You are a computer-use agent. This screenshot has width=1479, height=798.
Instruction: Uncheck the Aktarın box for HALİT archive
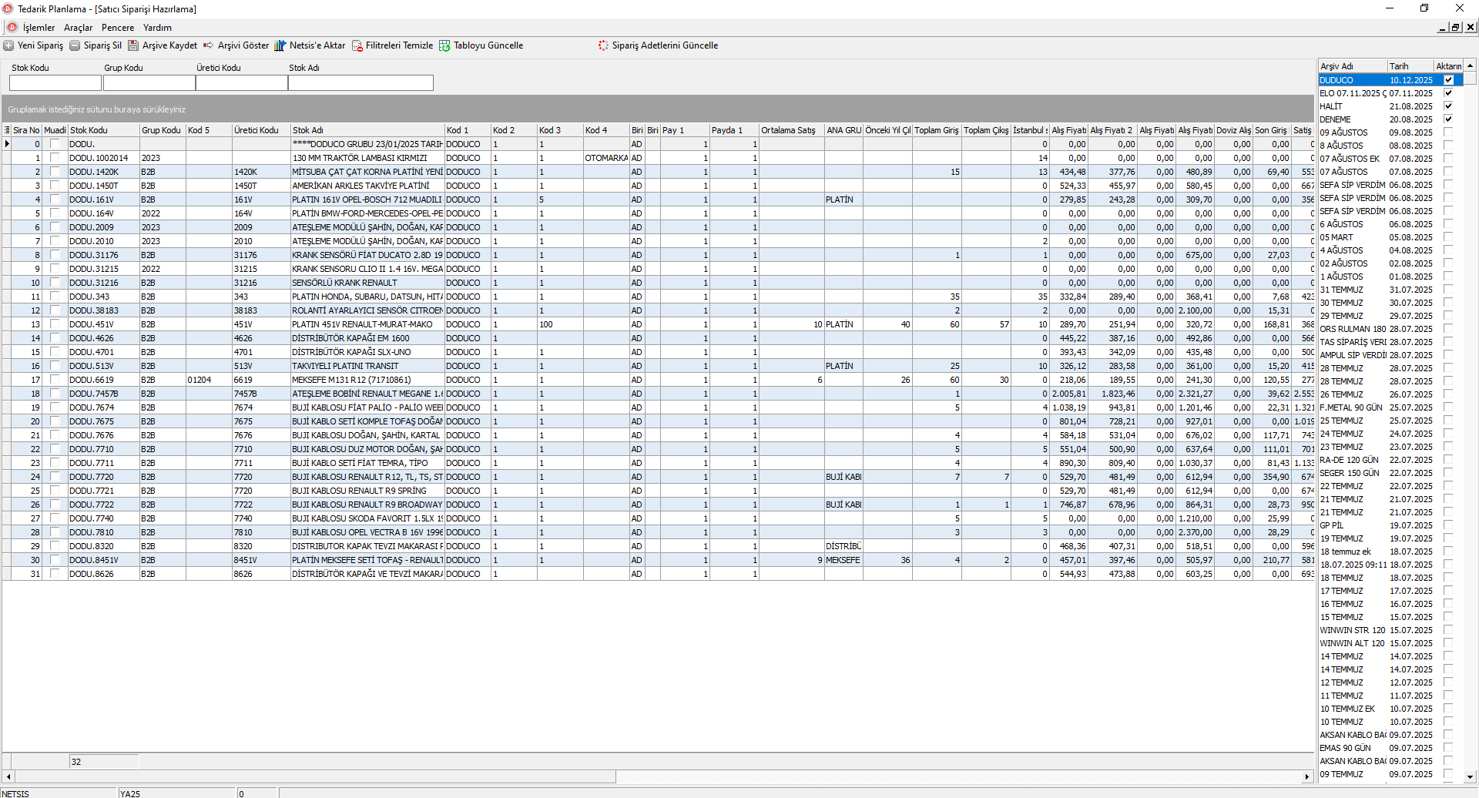point(1448,106)
